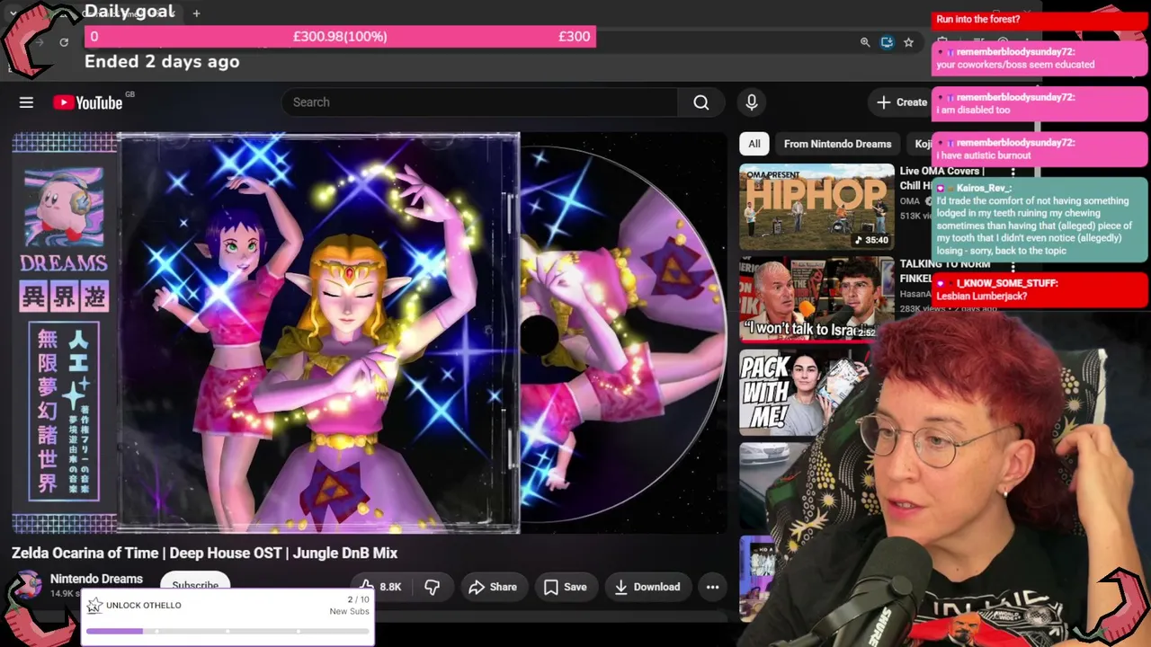
Task: Click the zoom magnifier icon in the address bar
Action: click(865, 42)
